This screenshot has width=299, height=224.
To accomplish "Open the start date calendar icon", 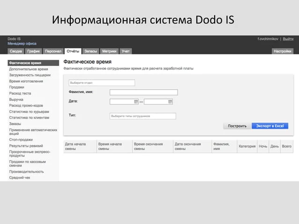I will (x=136, y=102).
